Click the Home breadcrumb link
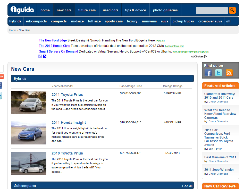Viewport: 244px width, 189px height. point(13,30)
